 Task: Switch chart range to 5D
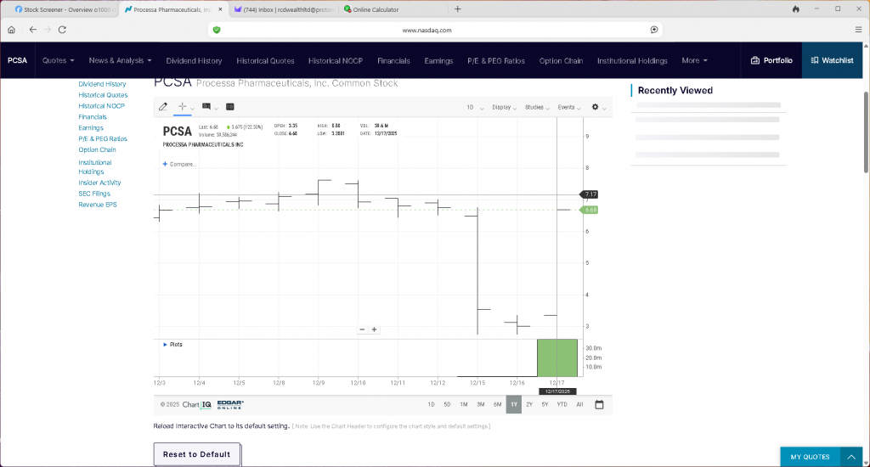[447, 405]
